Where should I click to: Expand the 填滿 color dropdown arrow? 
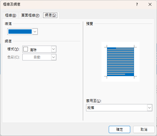tap(35, 32)
